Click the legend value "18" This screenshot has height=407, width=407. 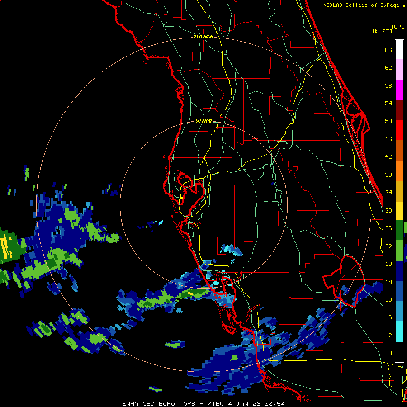click(x=388, y=264)
